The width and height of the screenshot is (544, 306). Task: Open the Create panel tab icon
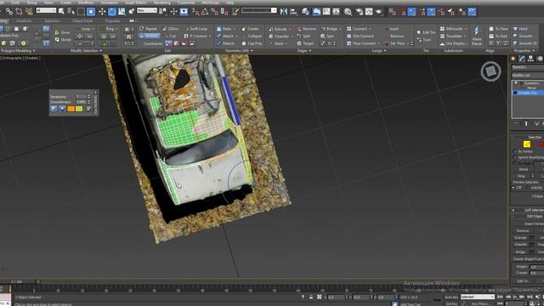point(513,59)
